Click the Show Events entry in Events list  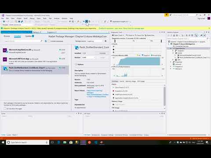[120, 87]
